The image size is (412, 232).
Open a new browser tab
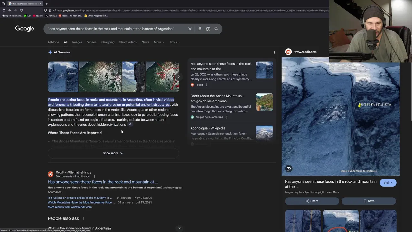(x=46, y=4)
